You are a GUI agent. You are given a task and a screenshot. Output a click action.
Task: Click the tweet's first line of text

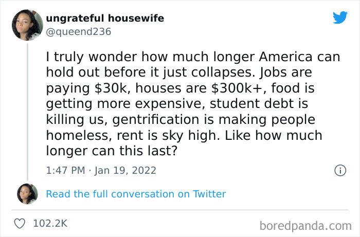(193, 57)
